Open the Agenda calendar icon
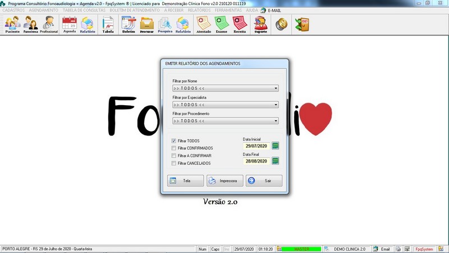The width and height of the screenshot is (449, 253). click(x=70, y=25)
